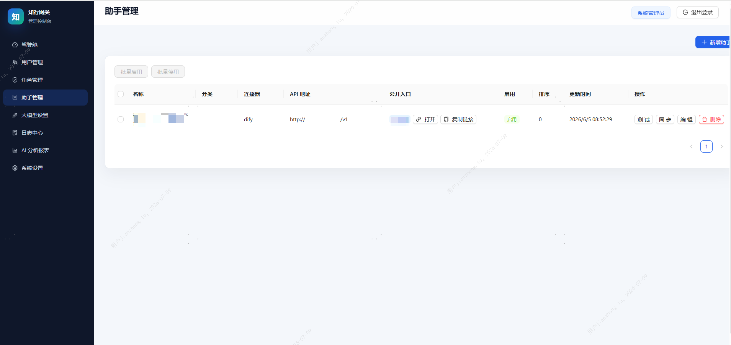Tick the checkbox for the dify row

[121, 119]
